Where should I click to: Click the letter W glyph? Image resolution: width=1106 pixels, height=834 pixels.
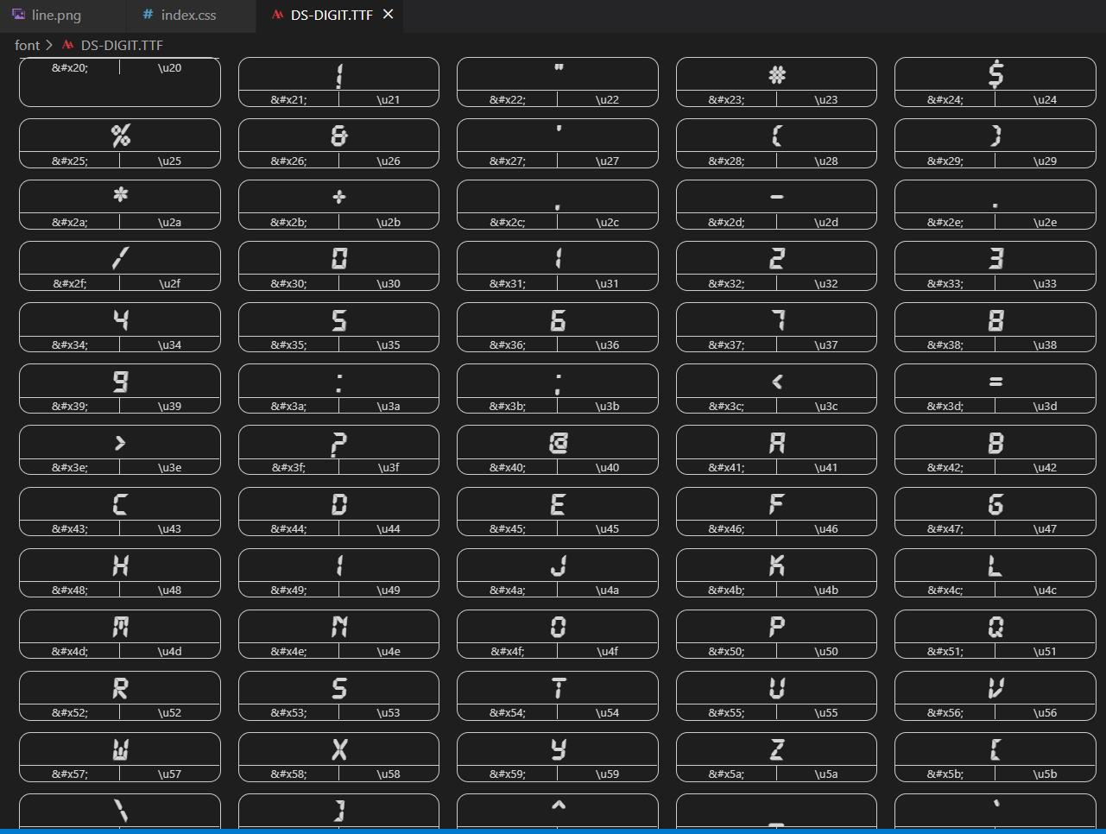point(121,749)
